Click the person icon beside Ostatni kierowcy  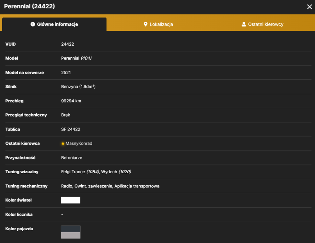coord(244,24)
